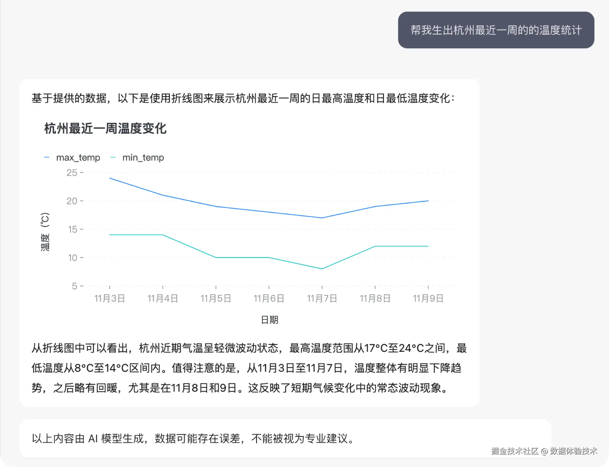Click the 11月5日 x-axis label

(x=216, y=298)
